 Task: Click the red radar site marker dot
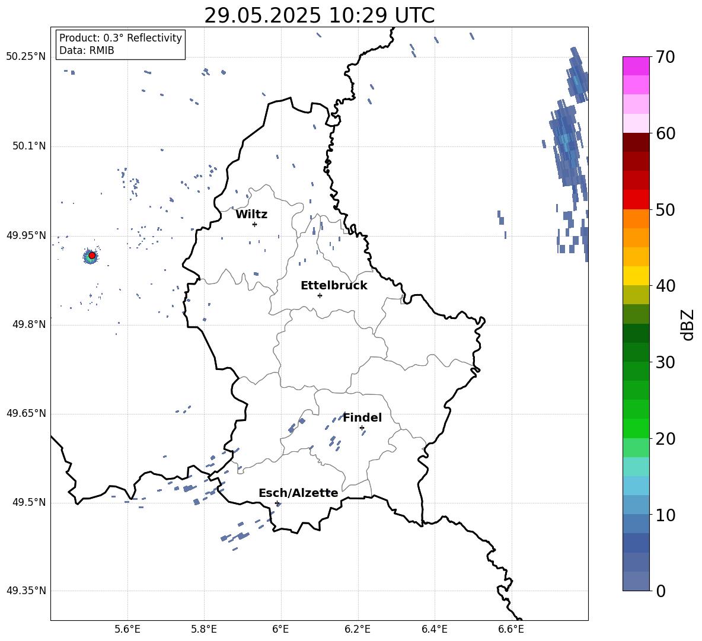92,256
